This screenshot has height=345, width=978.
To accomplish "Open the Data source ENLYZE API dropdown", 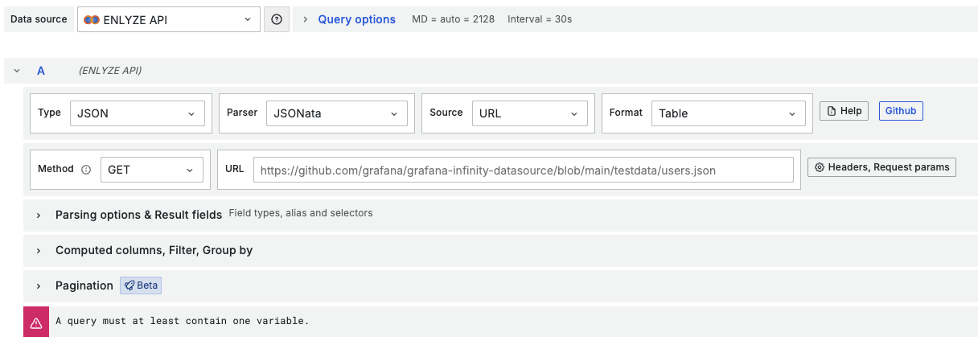I will pos(169,19).
